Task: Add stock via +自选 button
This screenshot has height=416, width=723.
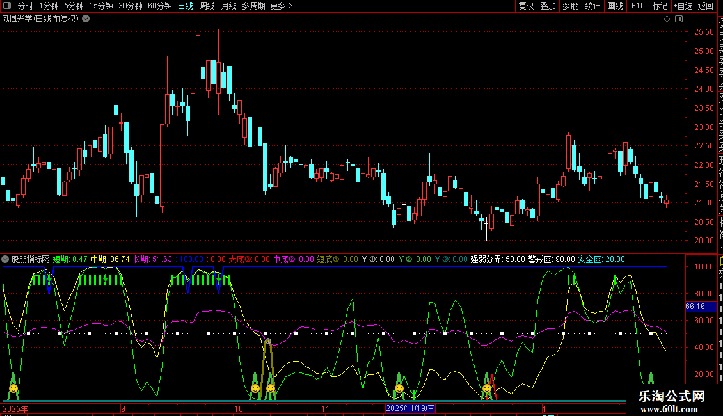Action: tap(682, 6)
